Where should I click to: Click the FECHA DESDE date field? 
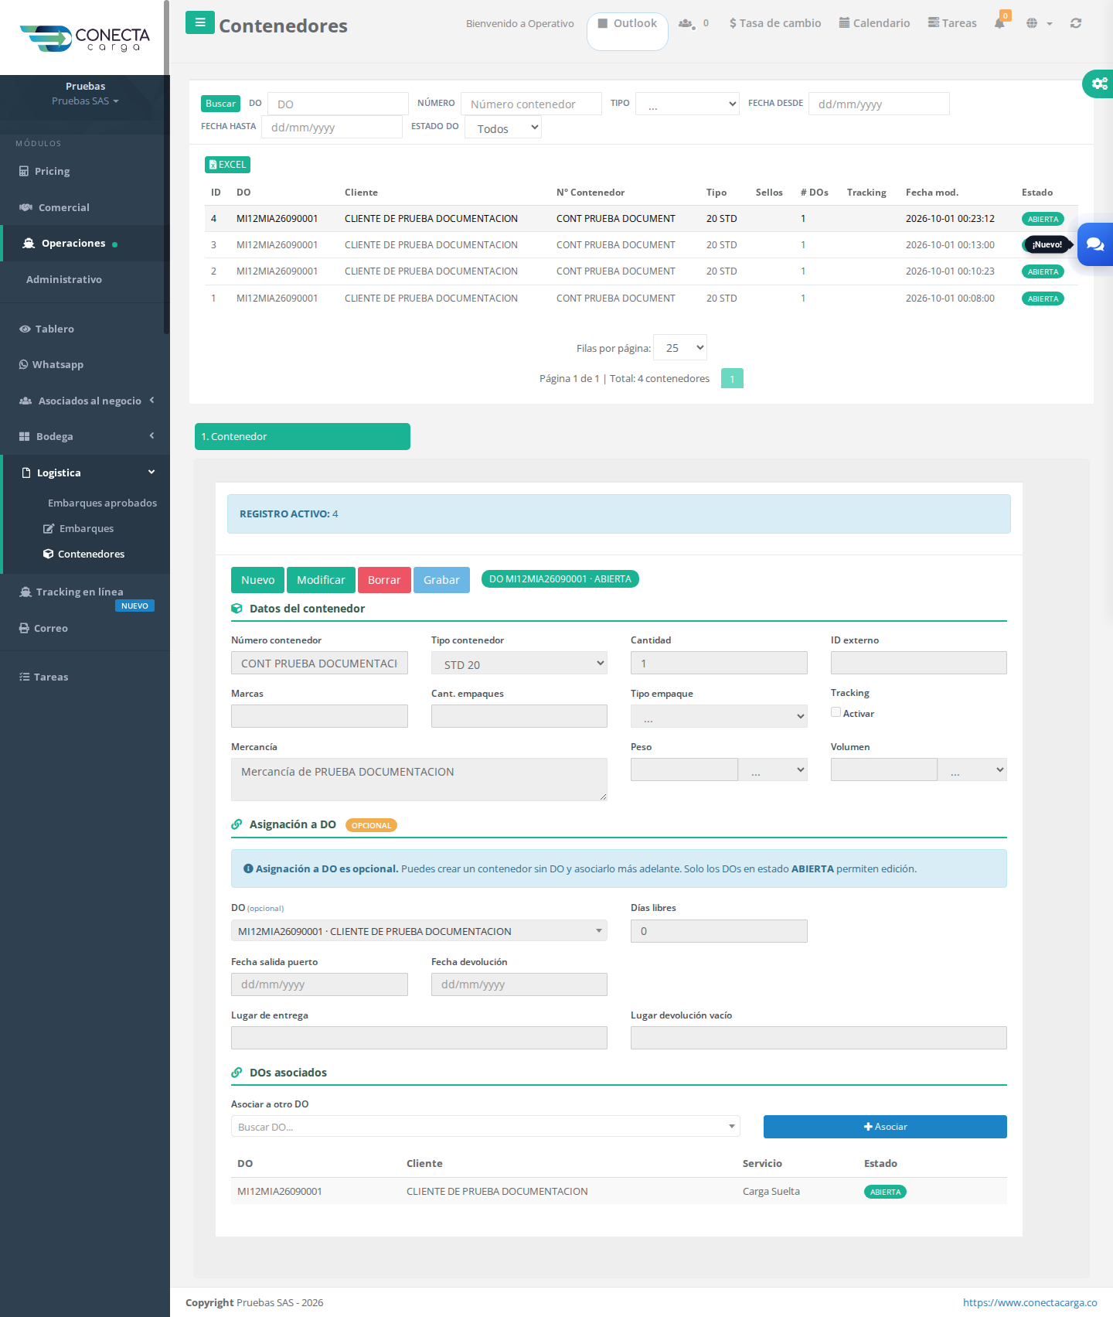(x=879, y=104)
